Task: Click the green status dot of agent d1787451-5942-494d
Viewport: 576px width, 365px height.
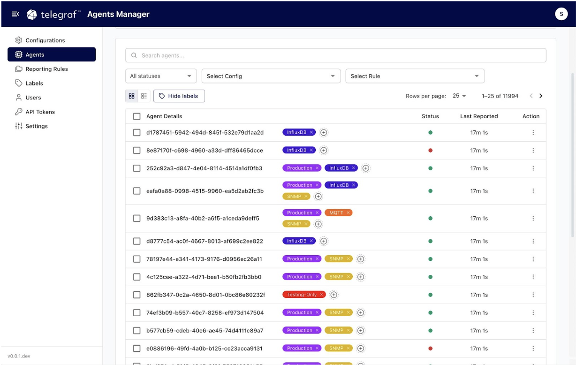Action: coord(430,133)
